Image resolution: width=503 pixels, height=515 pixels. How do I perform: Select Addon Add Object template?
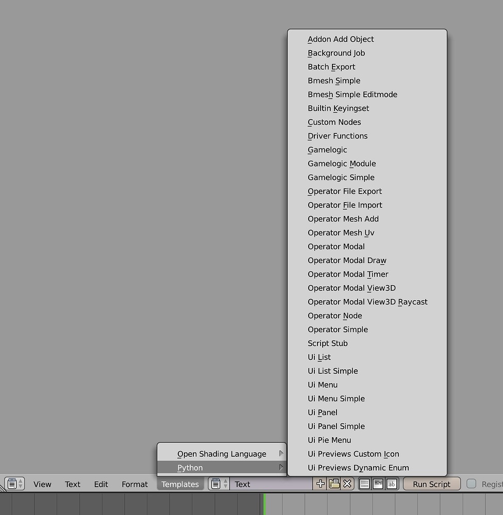[x=367, y=39]
